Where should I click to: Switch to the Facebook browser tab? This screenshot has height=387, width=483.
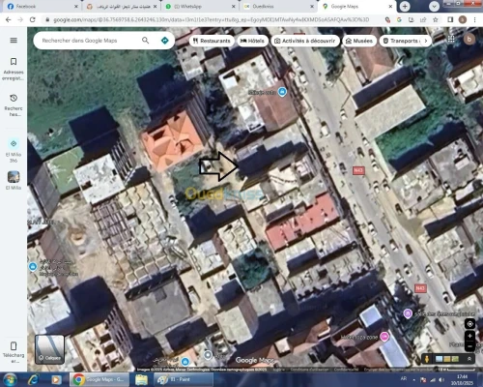(42, 6)
